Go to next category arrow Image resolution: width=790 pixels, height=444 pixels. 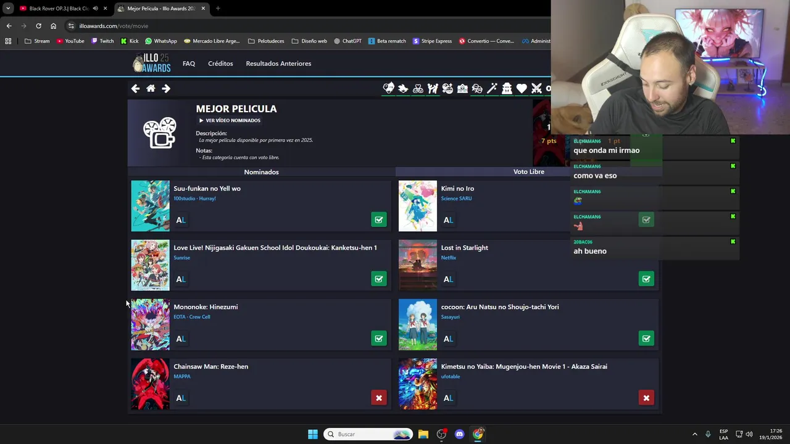(166, 89)
